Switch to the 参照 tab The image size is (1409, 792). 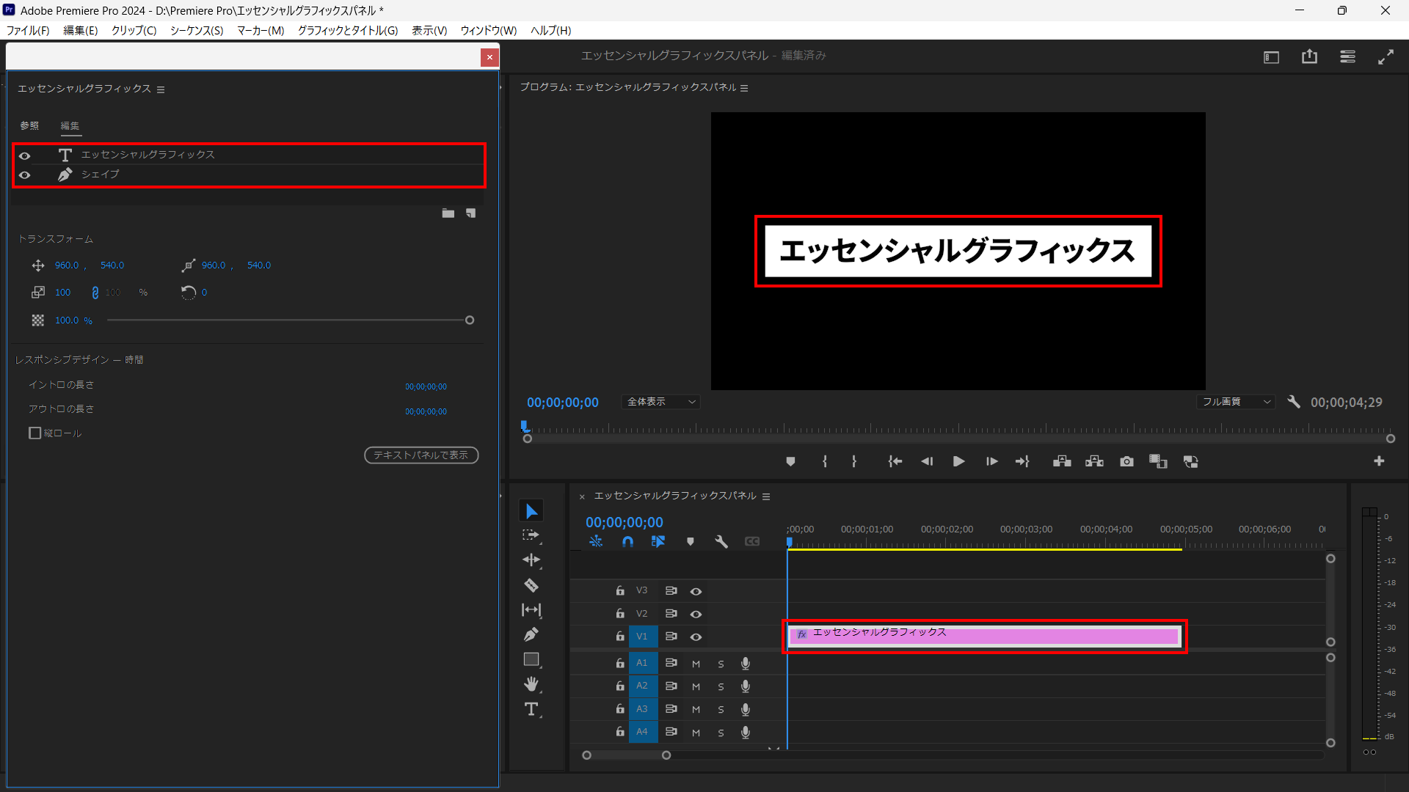pos(29,126)
